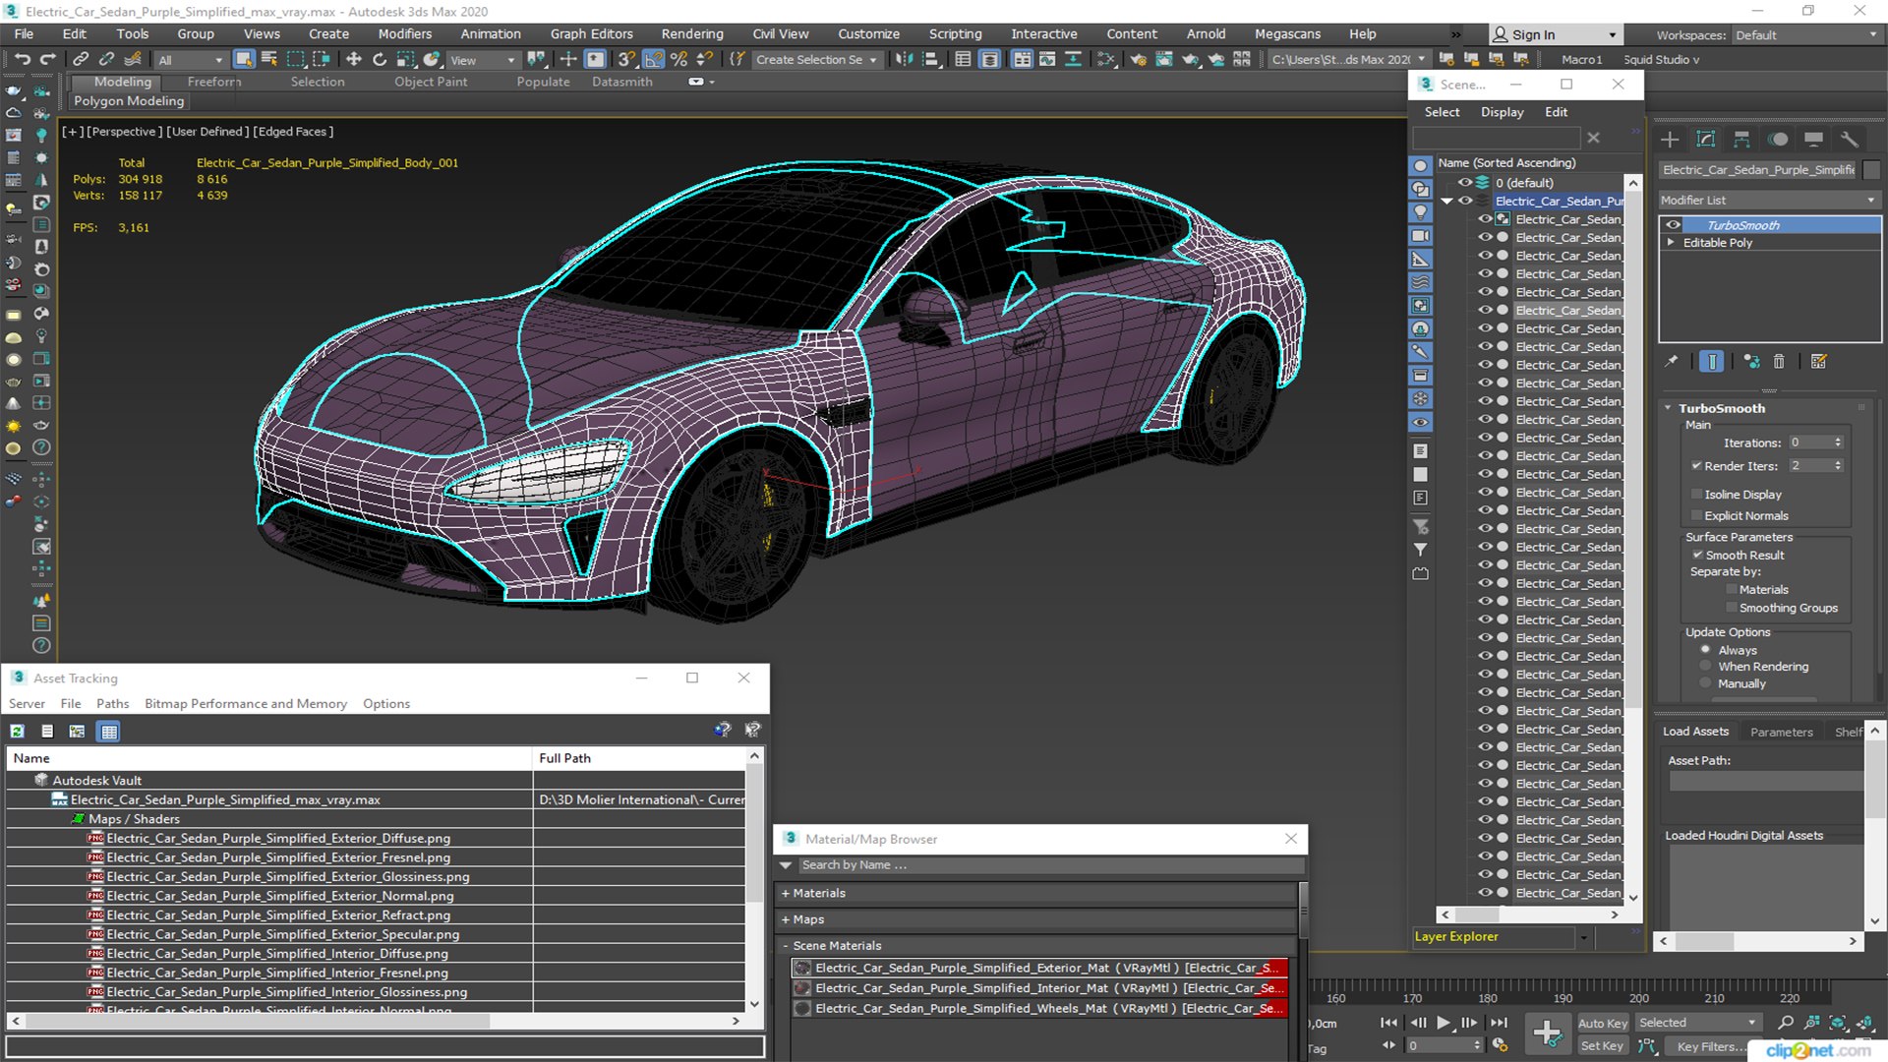Open the Create tab in the command panel
The height and width of the screenshot is (1062, 1888).
coord(1670,140)
